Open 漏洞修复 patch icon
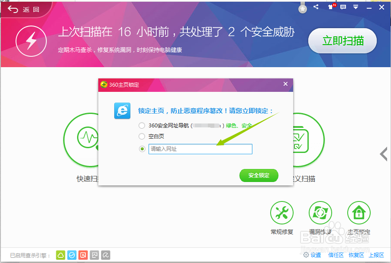The width and height of the screenshot is (391, 263). 320,213
